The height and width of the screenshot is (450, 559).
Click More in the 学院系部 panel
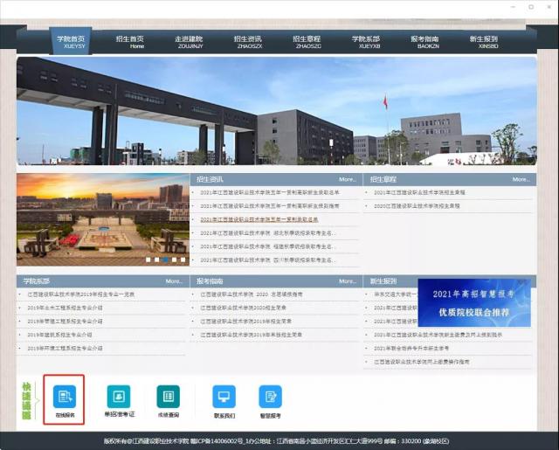tap(174, 281)
